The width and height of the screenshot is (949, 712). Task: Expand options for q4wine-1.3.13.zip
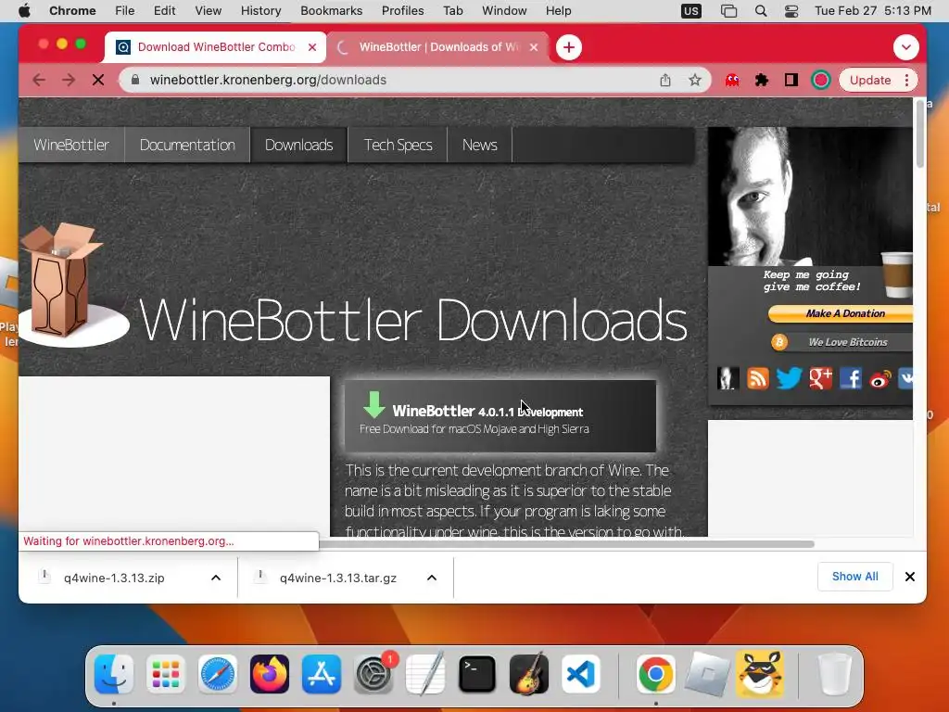click(x=215, y=578)
